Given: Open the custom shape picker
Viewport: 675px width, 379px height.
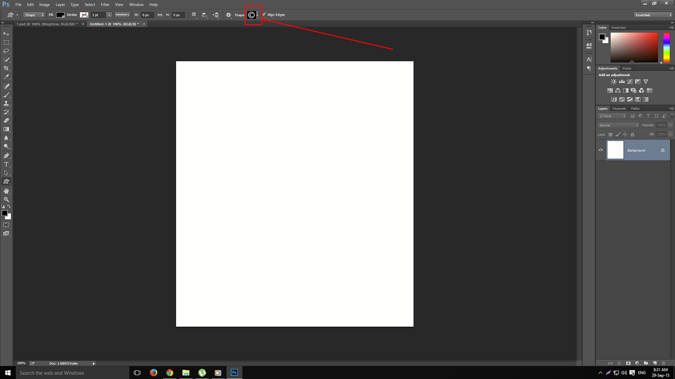Looking at the screenshot, I should [x=253, y=15].
